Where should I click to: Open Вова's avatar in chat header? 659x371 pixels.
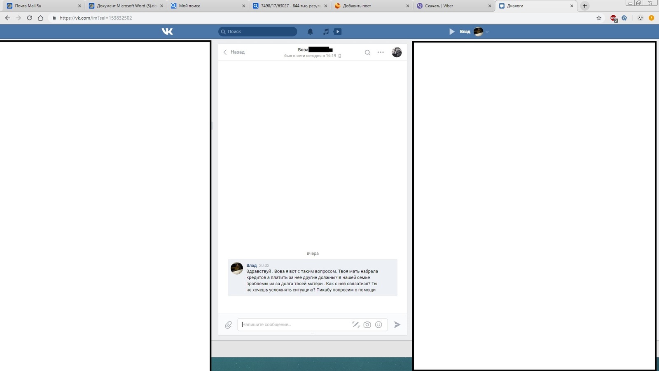click(x=397, y=52)
